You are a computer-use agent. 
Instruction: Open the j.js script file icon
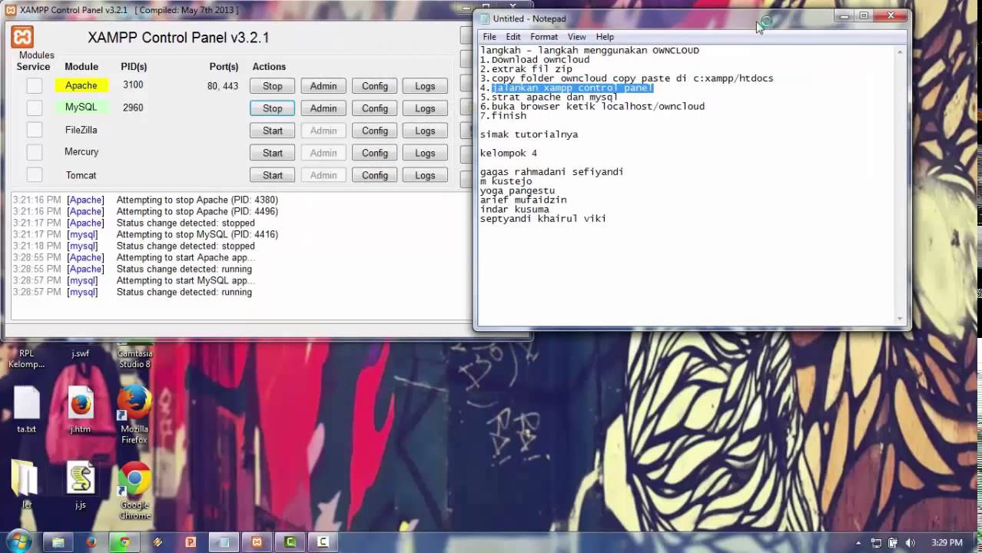[81, 485]
